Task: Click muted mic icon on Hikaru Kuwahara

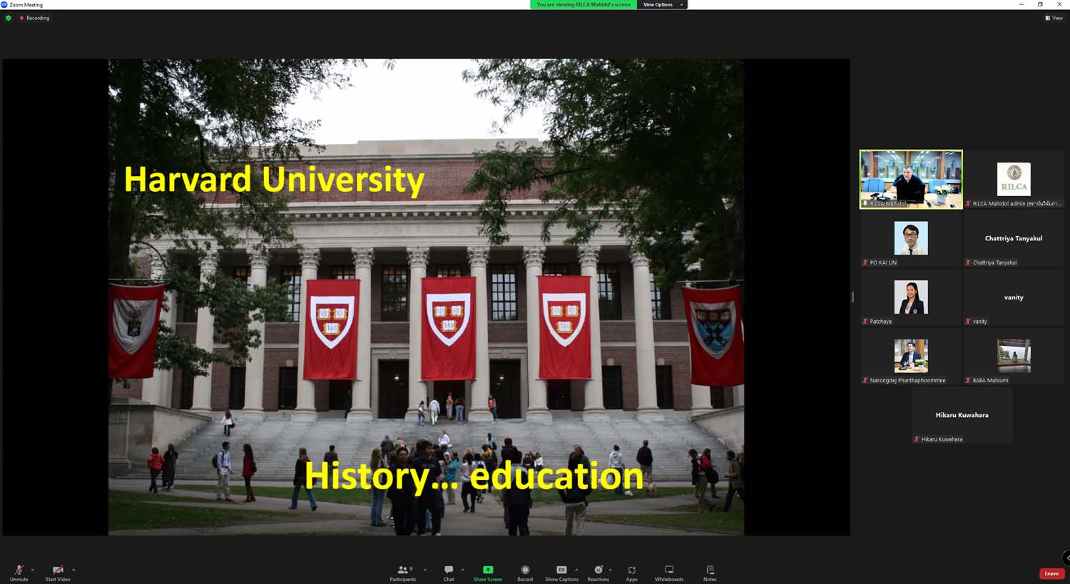Action: (917, 439)
